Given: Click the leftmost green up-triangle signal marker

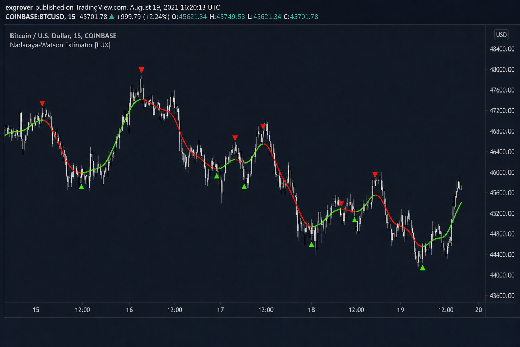Looking at the screenshot, I should click(x=81, y=187).
